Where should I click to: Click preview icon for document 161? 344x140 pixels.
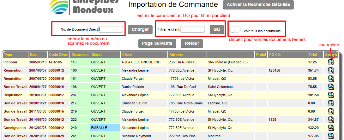coord(331,79)
